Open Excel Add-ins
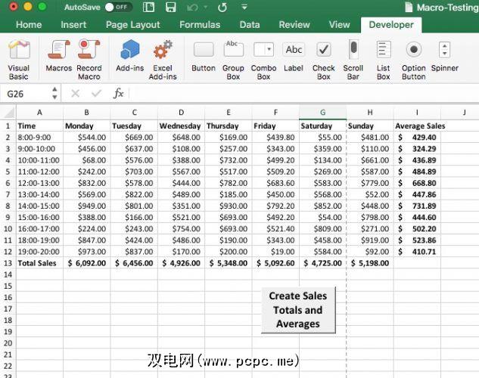The image size is (479, 378). (163, 59)
